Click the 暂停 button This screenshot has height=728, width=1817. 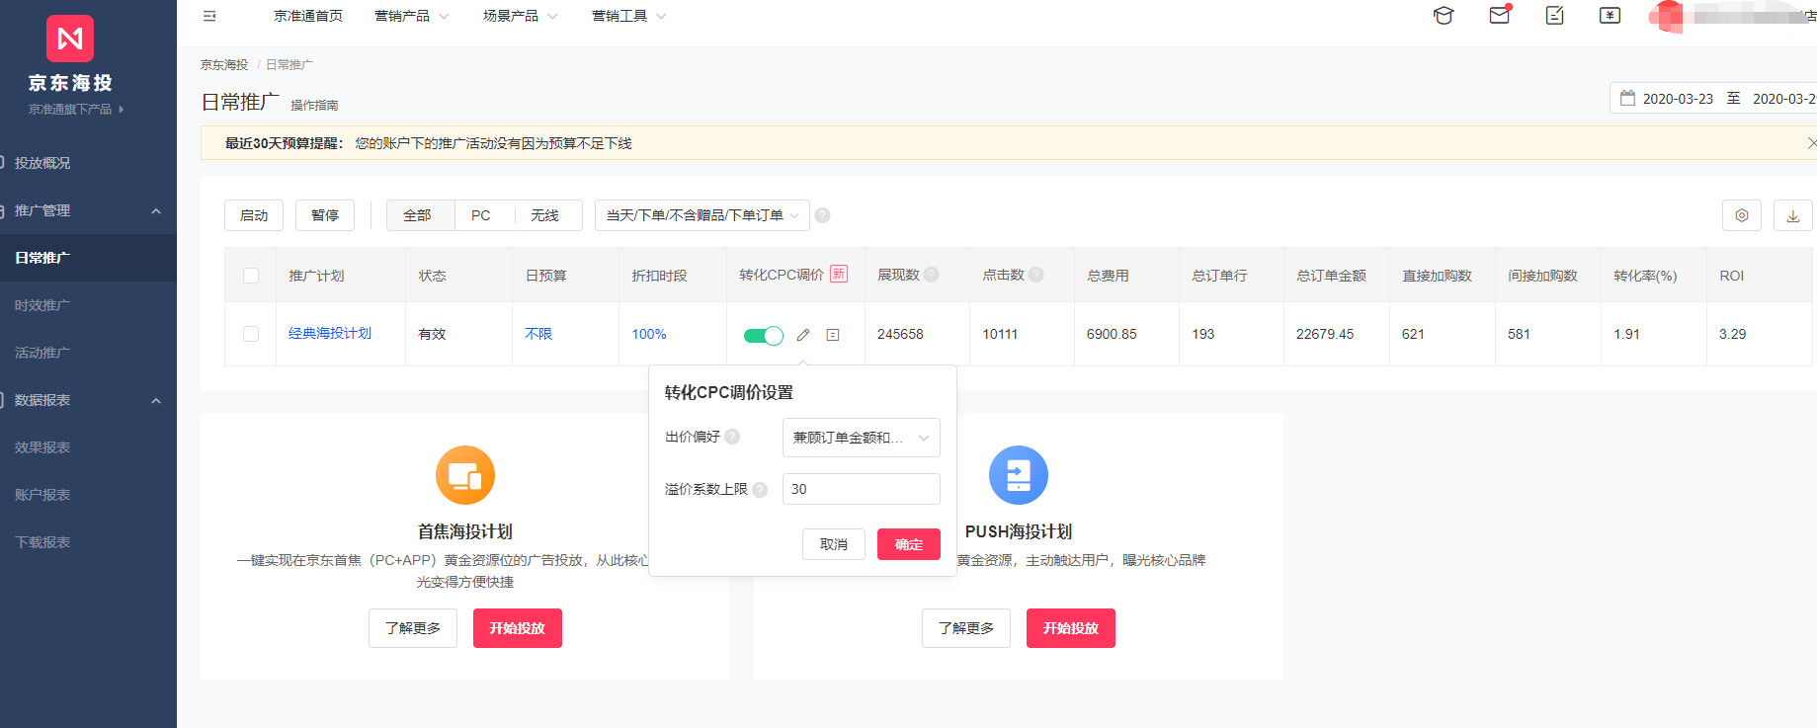point(325,215)
